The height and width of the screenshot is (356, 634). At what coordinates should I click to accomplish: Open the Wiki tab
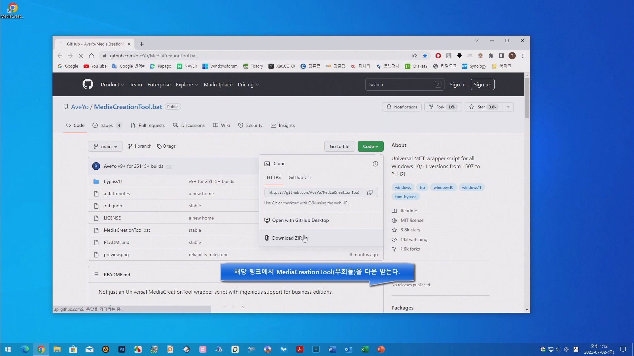[x=221, y=126]
